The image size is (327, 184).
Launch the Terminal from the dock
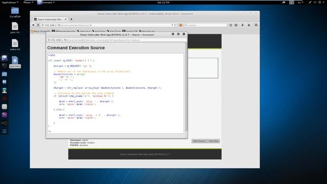click(5, 66)
